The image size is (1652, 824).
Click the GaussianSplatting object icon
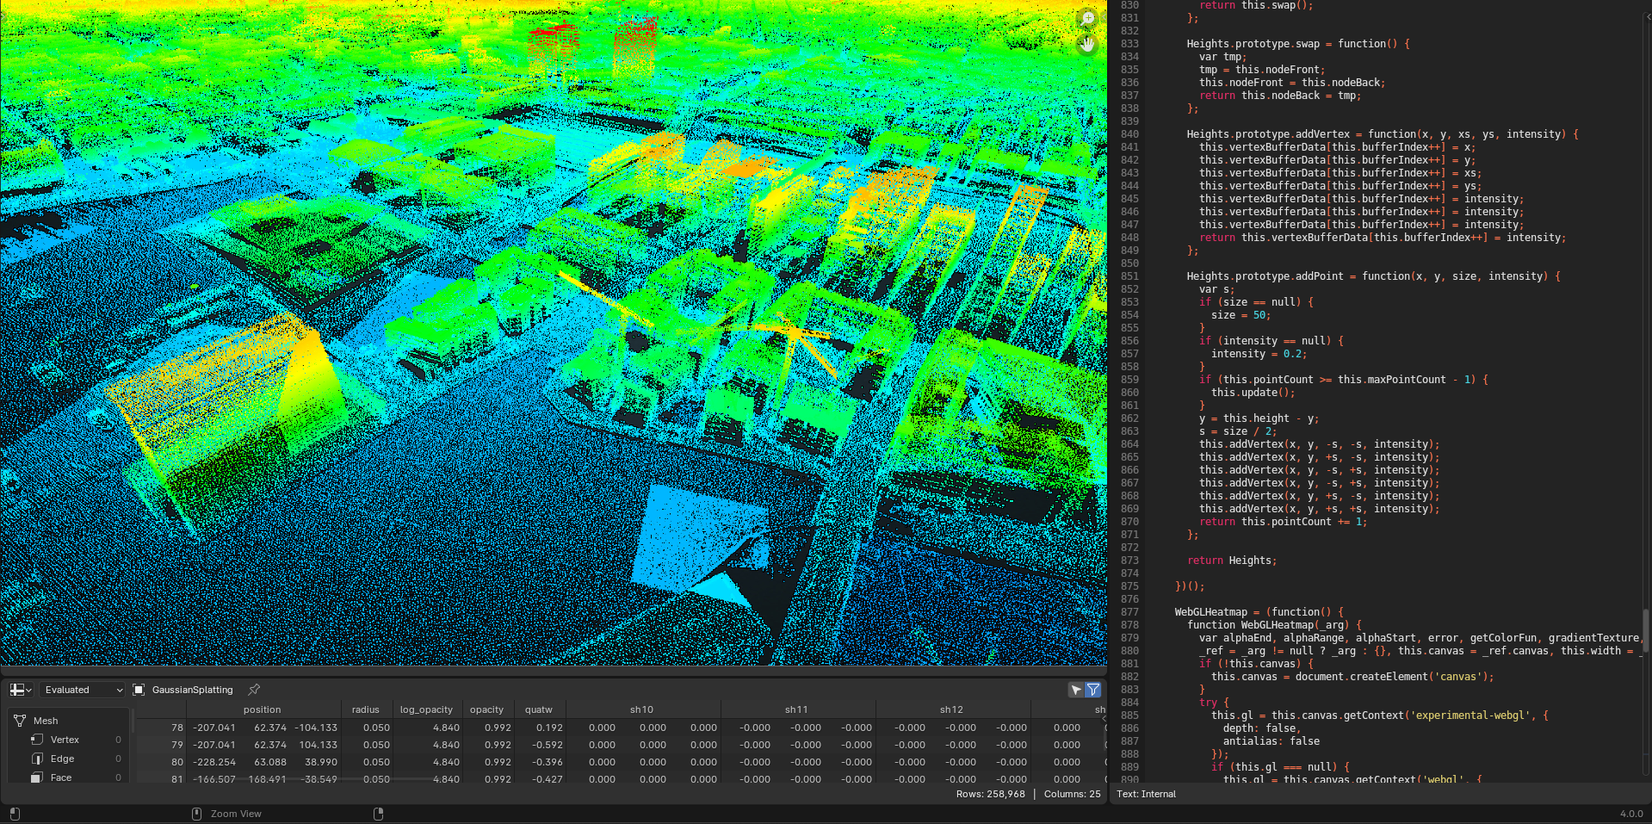tap(139, 690)
